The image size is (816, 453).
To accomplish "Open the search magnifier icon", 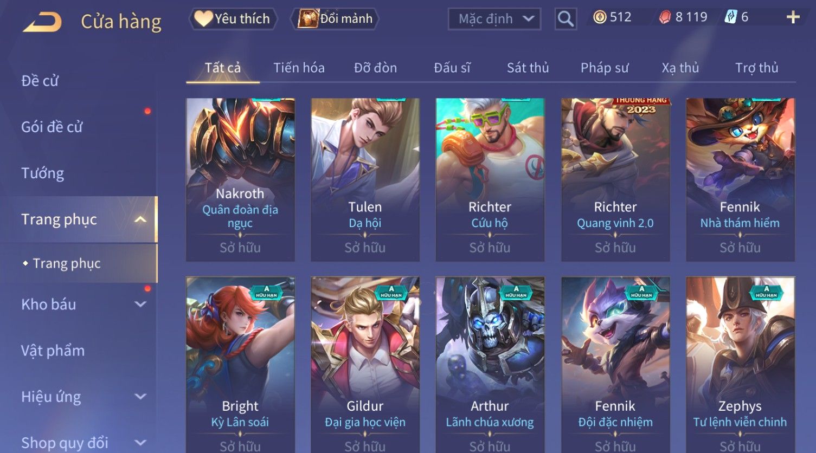I will tap(566, 19).
